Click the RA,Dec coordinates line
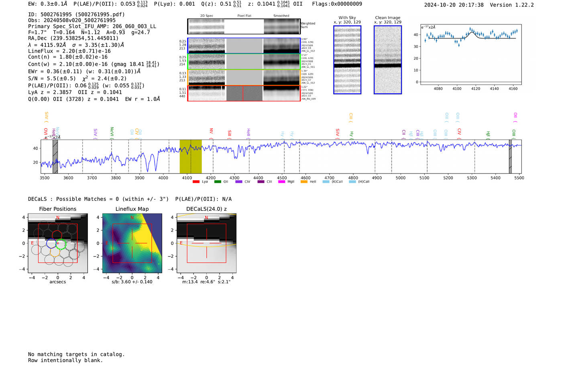The width and height of the screenshot is (562, 382). (73, 38)
